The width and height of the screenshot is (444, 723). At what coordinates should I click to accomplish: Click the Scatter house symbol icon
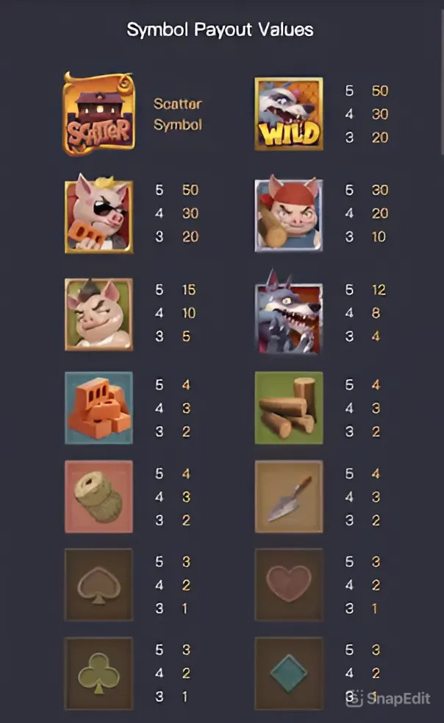99,113
